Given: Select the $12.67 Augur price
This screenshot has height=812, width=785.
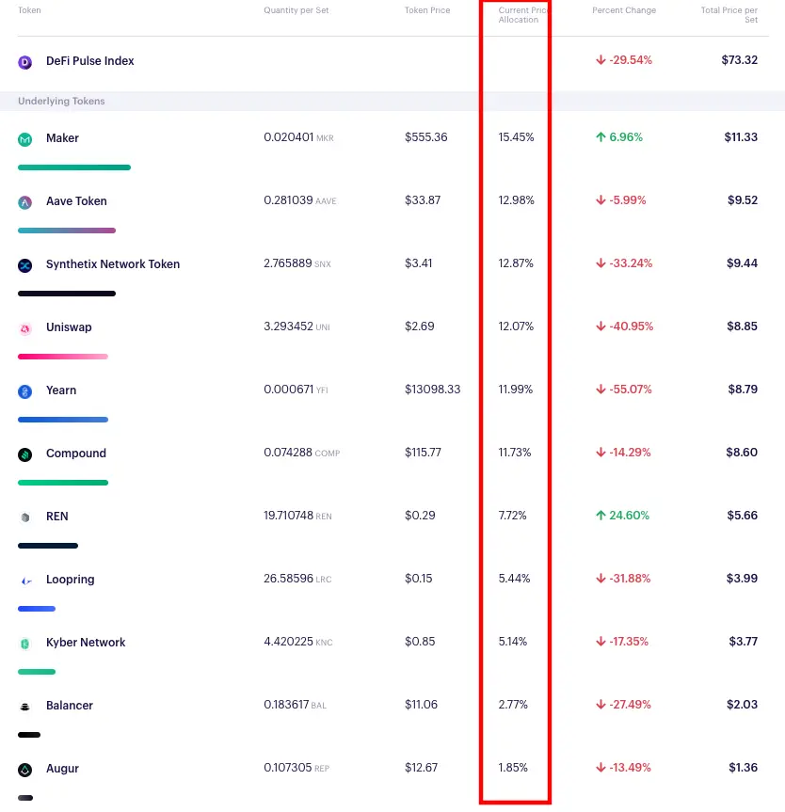Looking at the screenshot, I should coord(421,768).
